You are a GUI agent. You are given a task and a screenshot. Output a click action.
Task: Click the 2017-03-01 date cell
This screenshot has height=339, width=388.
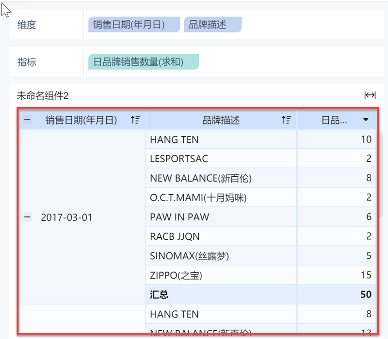(x=66, y=217)
